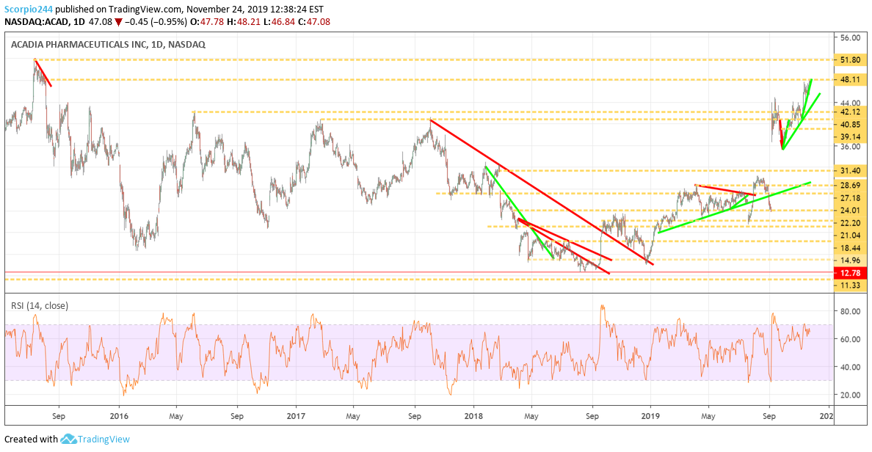Click the 42.12 price level label
Image resolution: width=872 pixels, height=452 pixels.
tap(850, 112)
